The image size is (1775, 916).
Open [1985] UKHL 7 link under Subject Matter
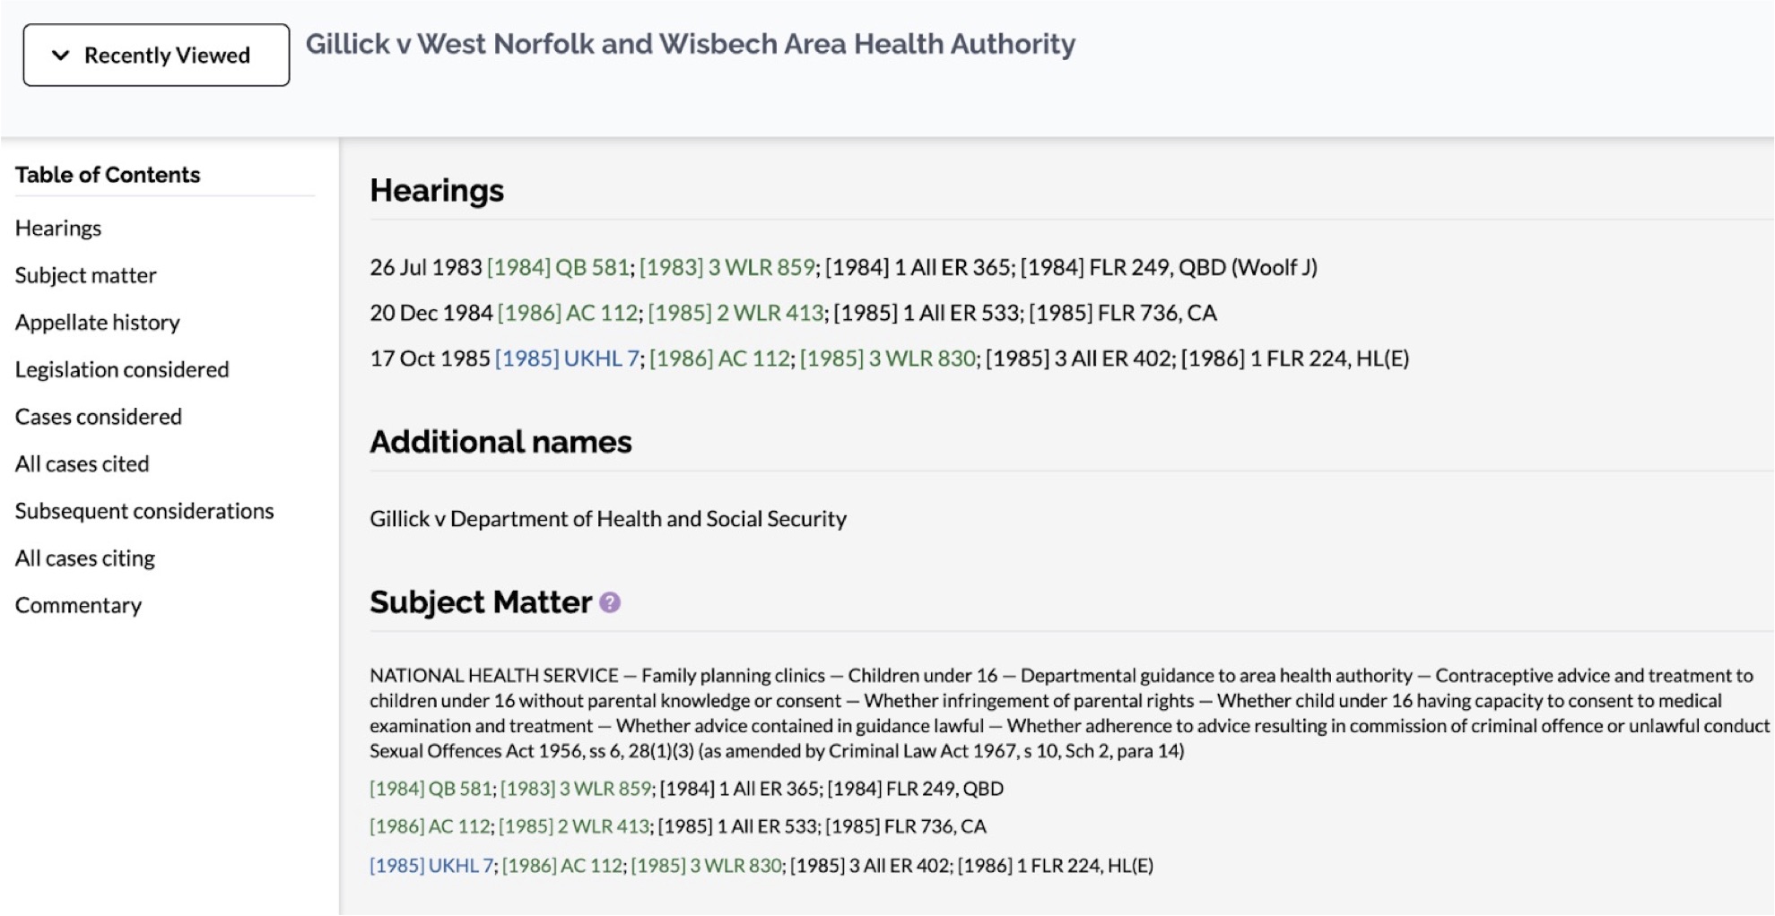point(431,866)
